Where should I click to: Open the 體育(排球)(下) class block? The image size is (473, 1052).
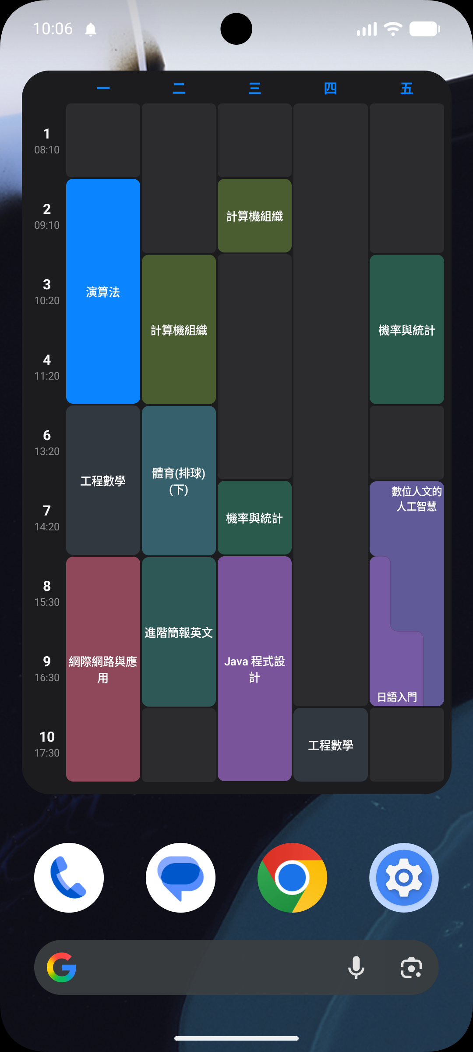[x=179, y=480]
